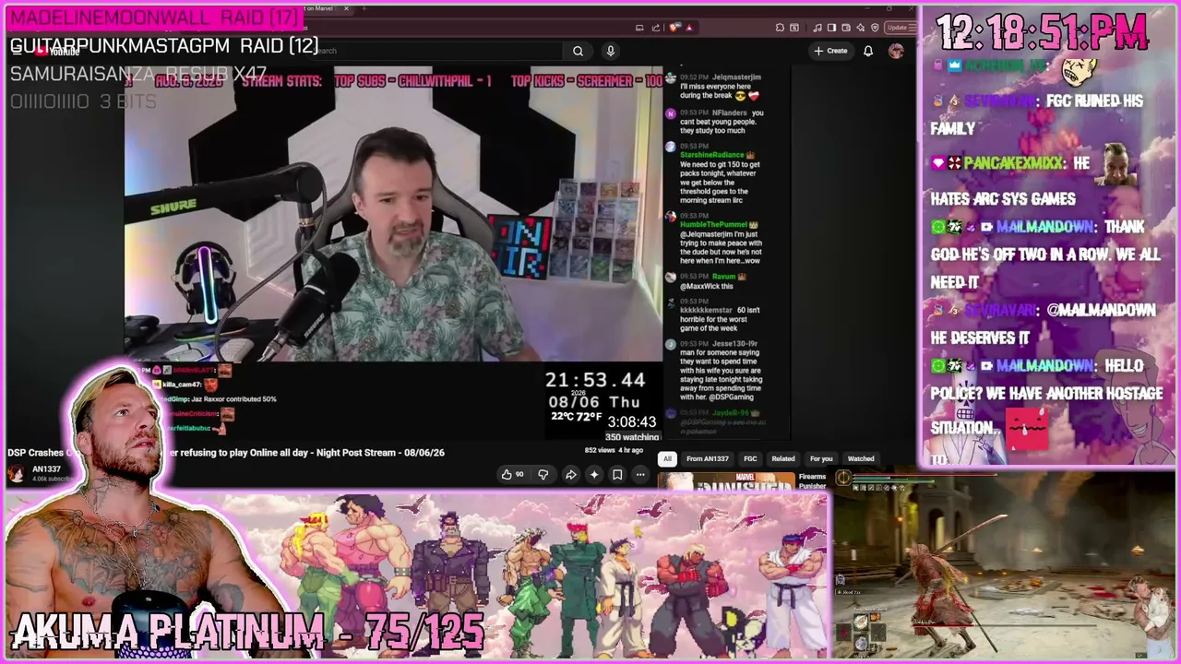Screen dimensions: 1181x664
Task: Select the Watched filter chip
Action: pyautogui.click(x=861, y=458)
